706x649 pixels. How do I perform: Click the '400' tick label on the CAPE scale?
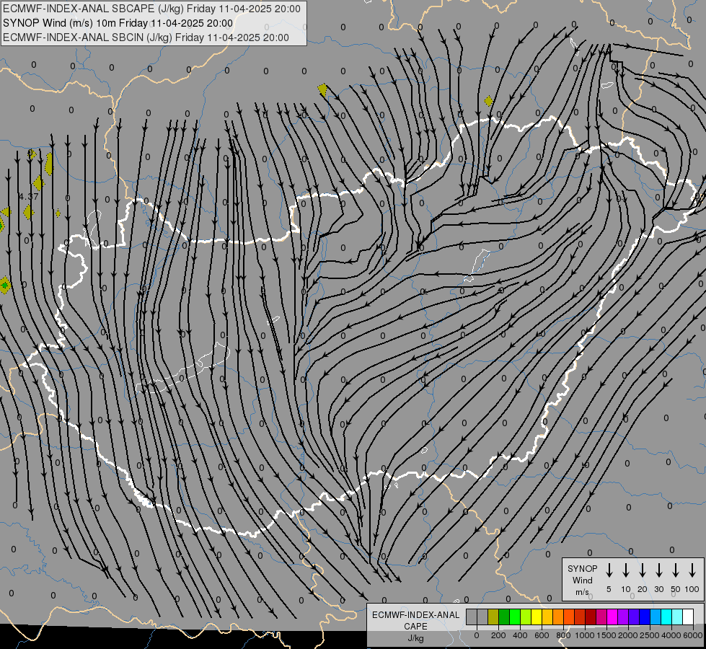click(x=520, y=635)
